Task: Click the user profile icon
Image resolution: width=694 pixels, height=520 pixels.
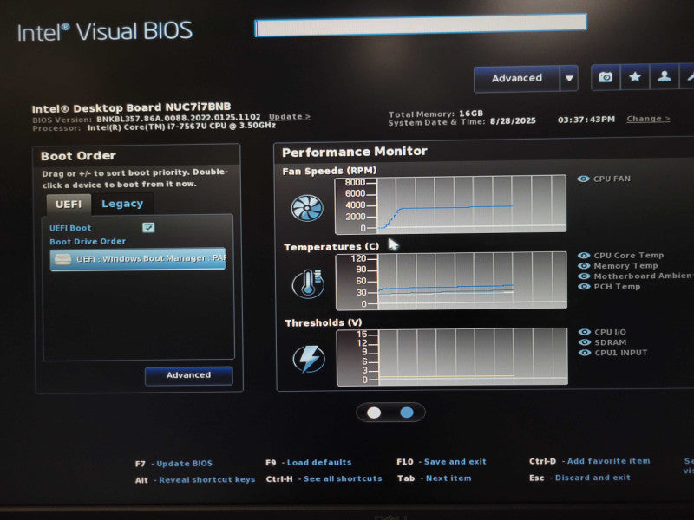Action: [664, 77]
